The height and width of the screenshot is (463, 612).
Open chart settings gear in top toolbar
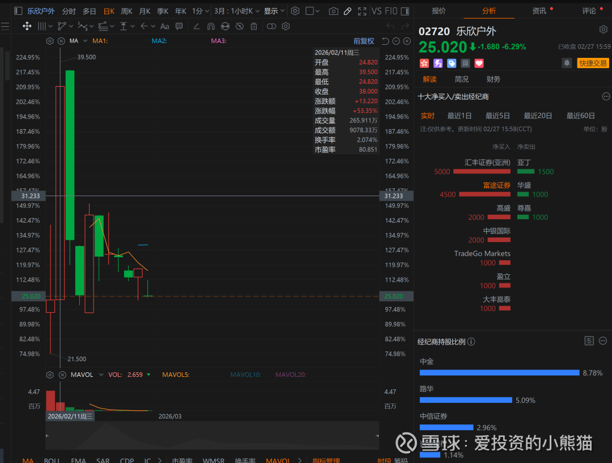point(295,11)
